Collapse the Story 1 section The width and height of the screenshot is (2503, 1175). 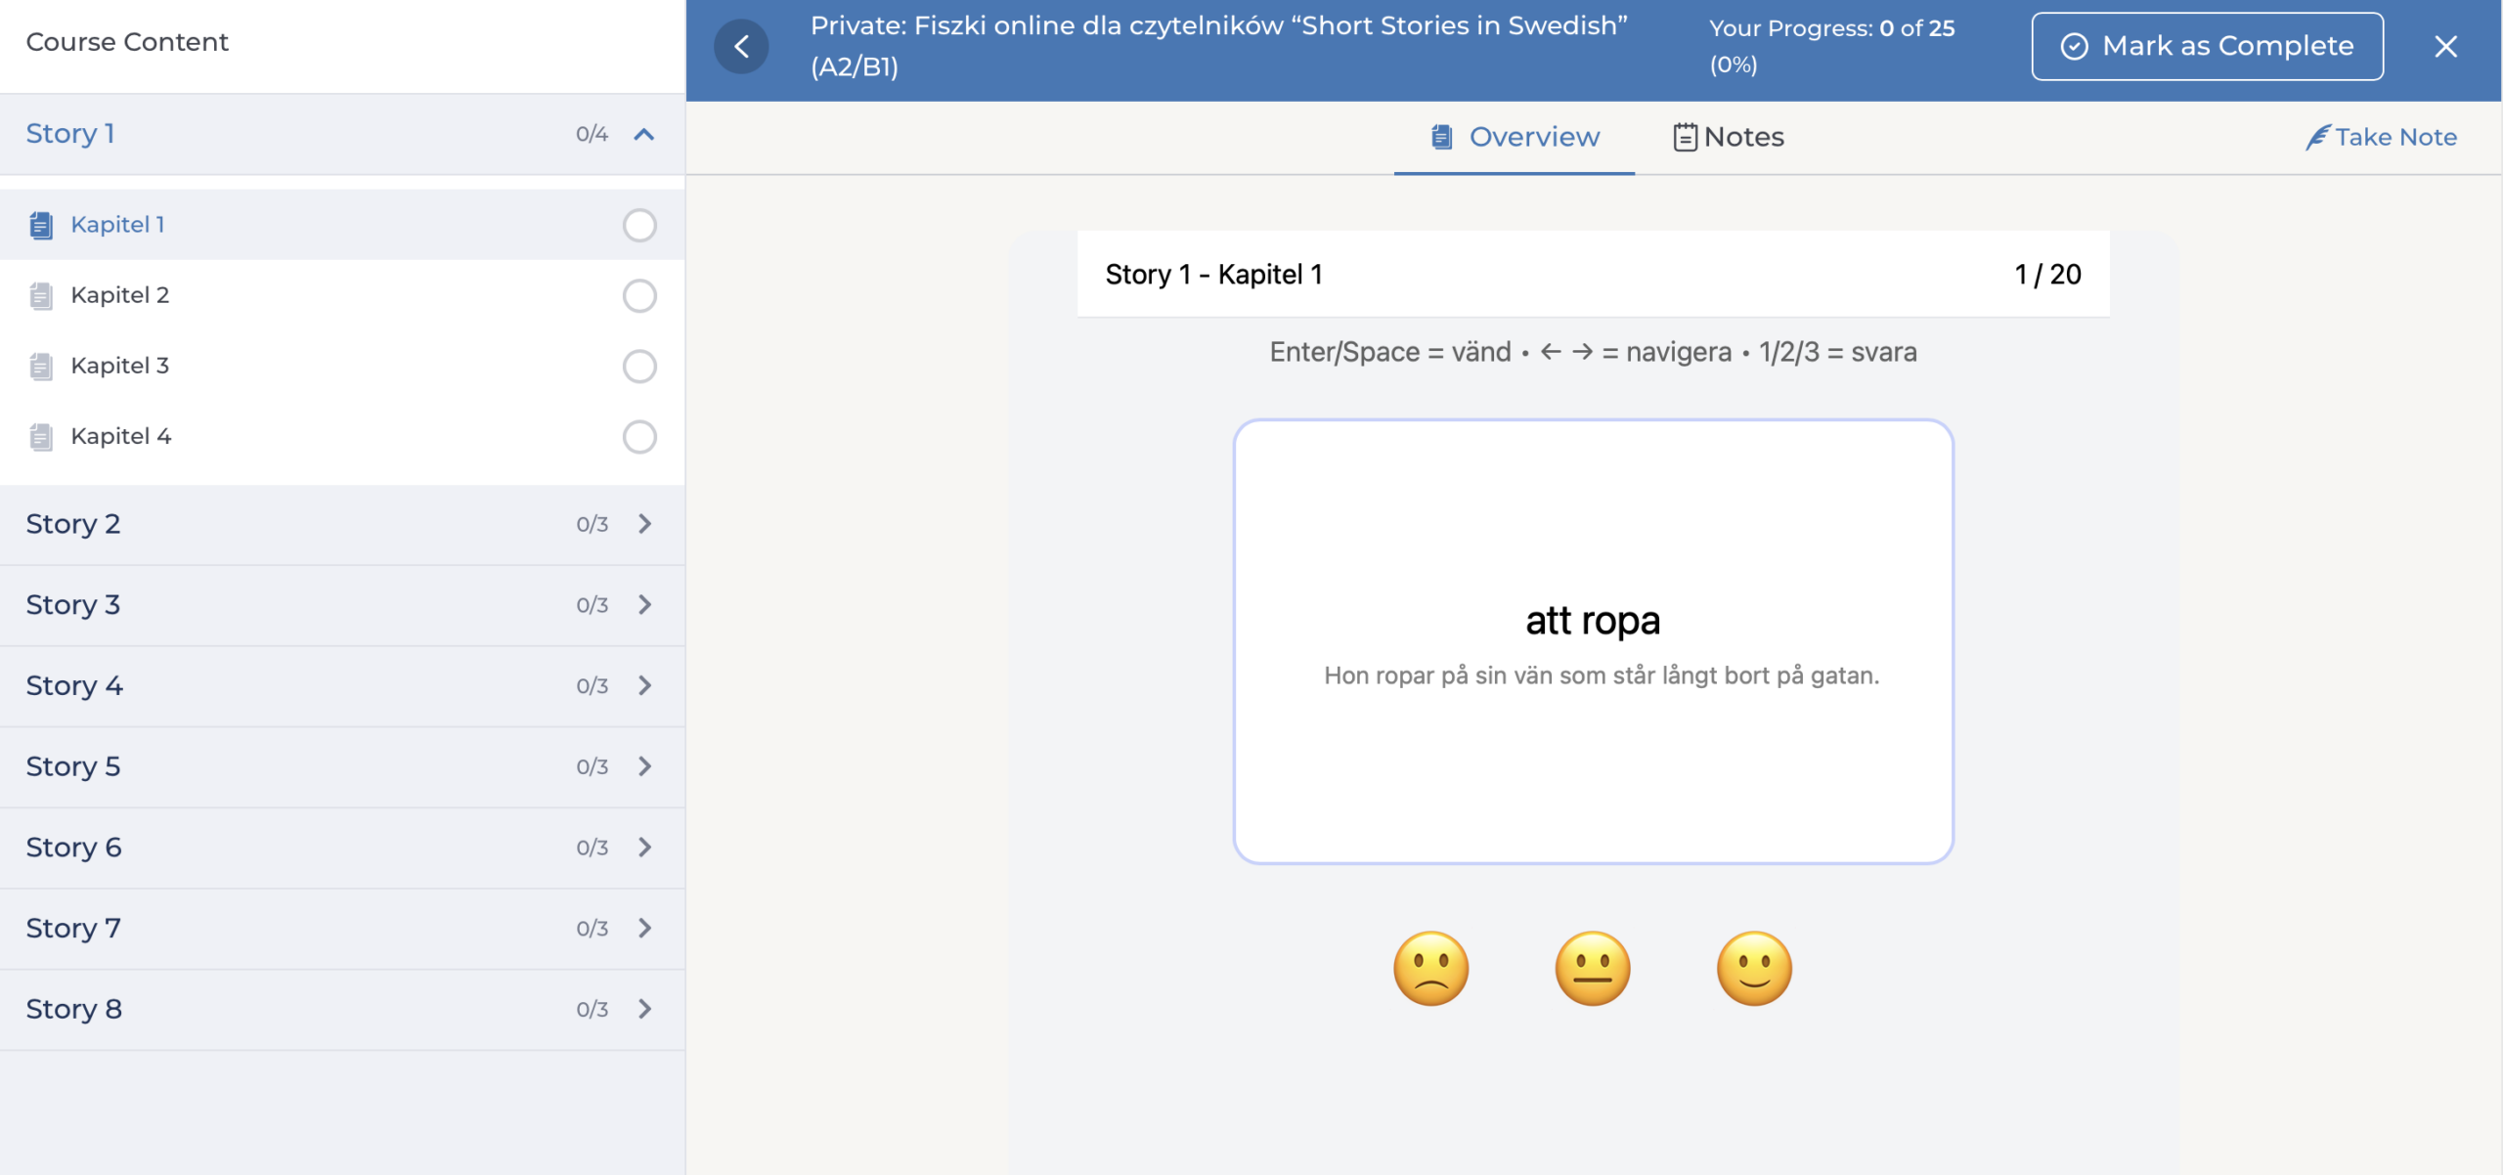[643, 134]
